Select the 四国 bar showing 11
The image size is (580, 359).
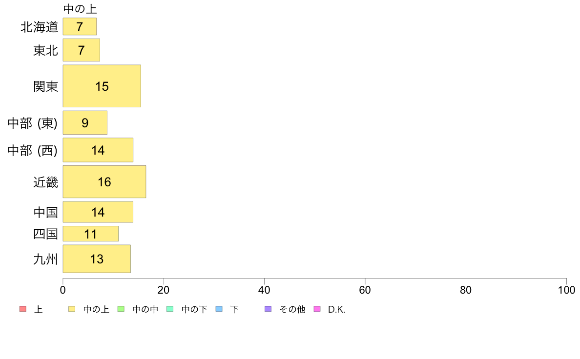click(x=91, y=234)
